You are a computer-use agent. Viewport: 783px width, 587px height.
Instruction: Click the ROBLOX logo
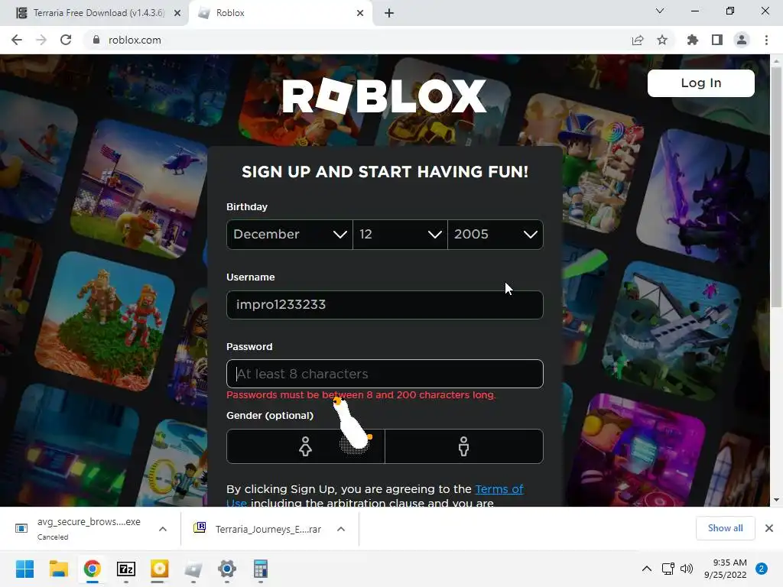pyautogui.click(x=385, y=96)
